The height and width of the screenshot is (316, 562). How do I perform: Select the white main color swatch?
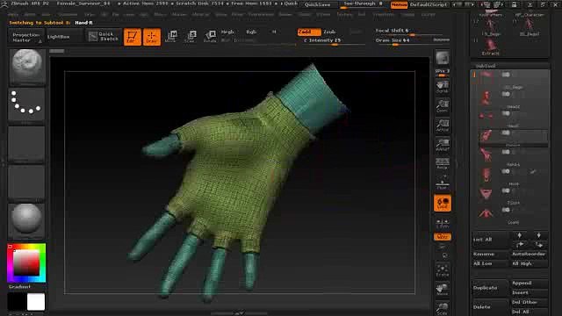(x=36, y=302)
